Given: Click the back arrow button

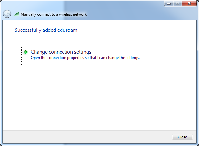Looking at the screenshot, I should tap(7, 14).
